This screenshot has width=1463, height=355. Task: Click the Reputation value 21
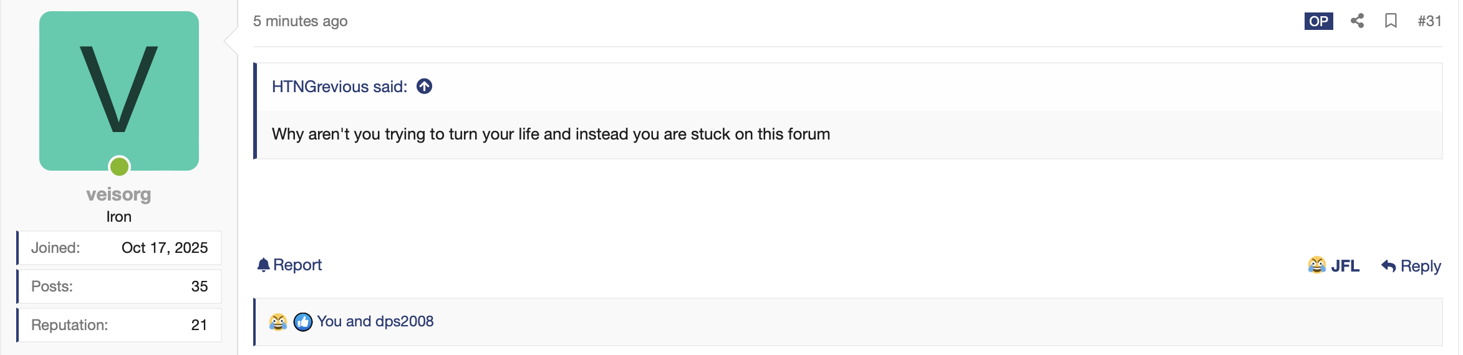199,325
